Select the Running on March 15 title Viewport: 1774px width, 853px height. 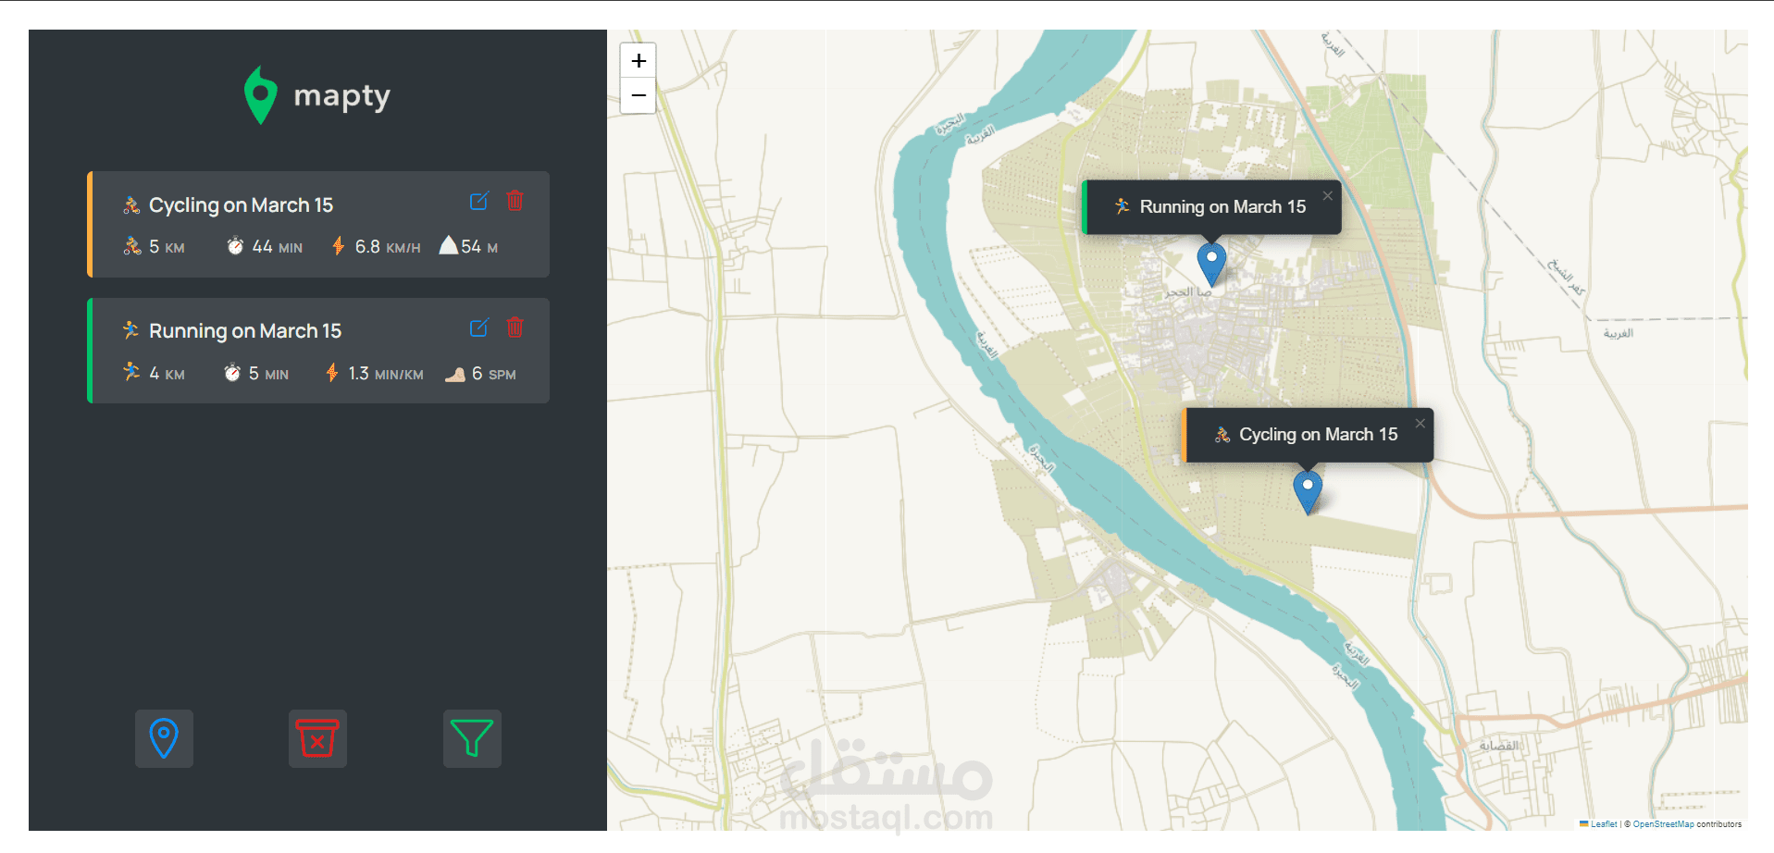245,331
